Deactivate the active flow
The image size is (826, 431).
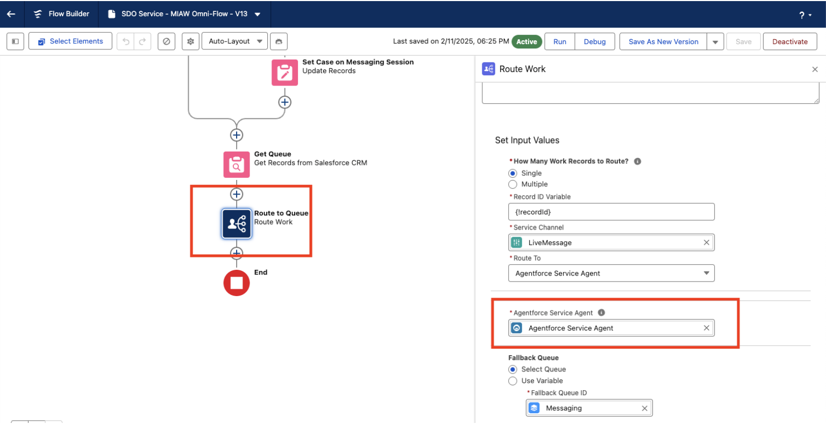(789, 41)
